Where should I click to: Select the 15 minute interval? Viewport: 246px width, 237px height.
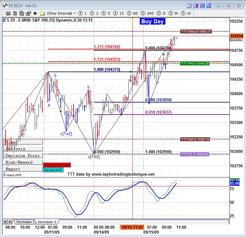pos(119,14)
